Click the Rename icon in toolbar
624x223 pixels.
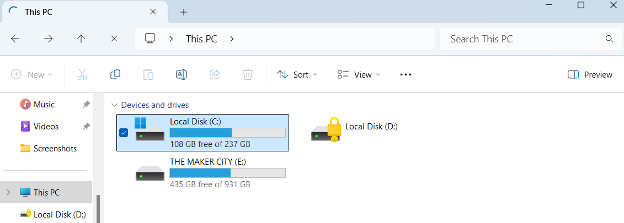point(182,74)
